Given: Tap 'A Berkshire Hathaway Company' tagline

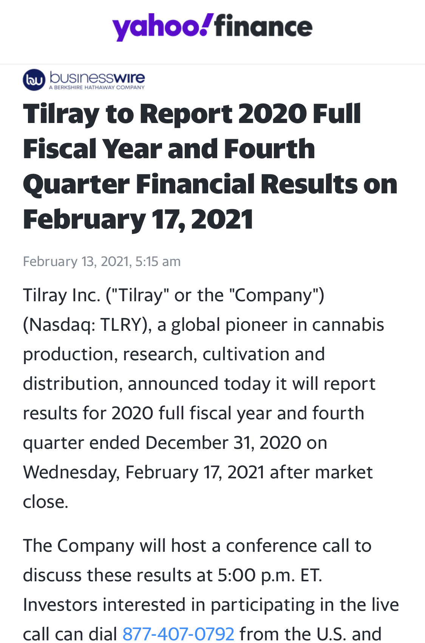Looking at the screenshot, I should (x=97, y=87).
